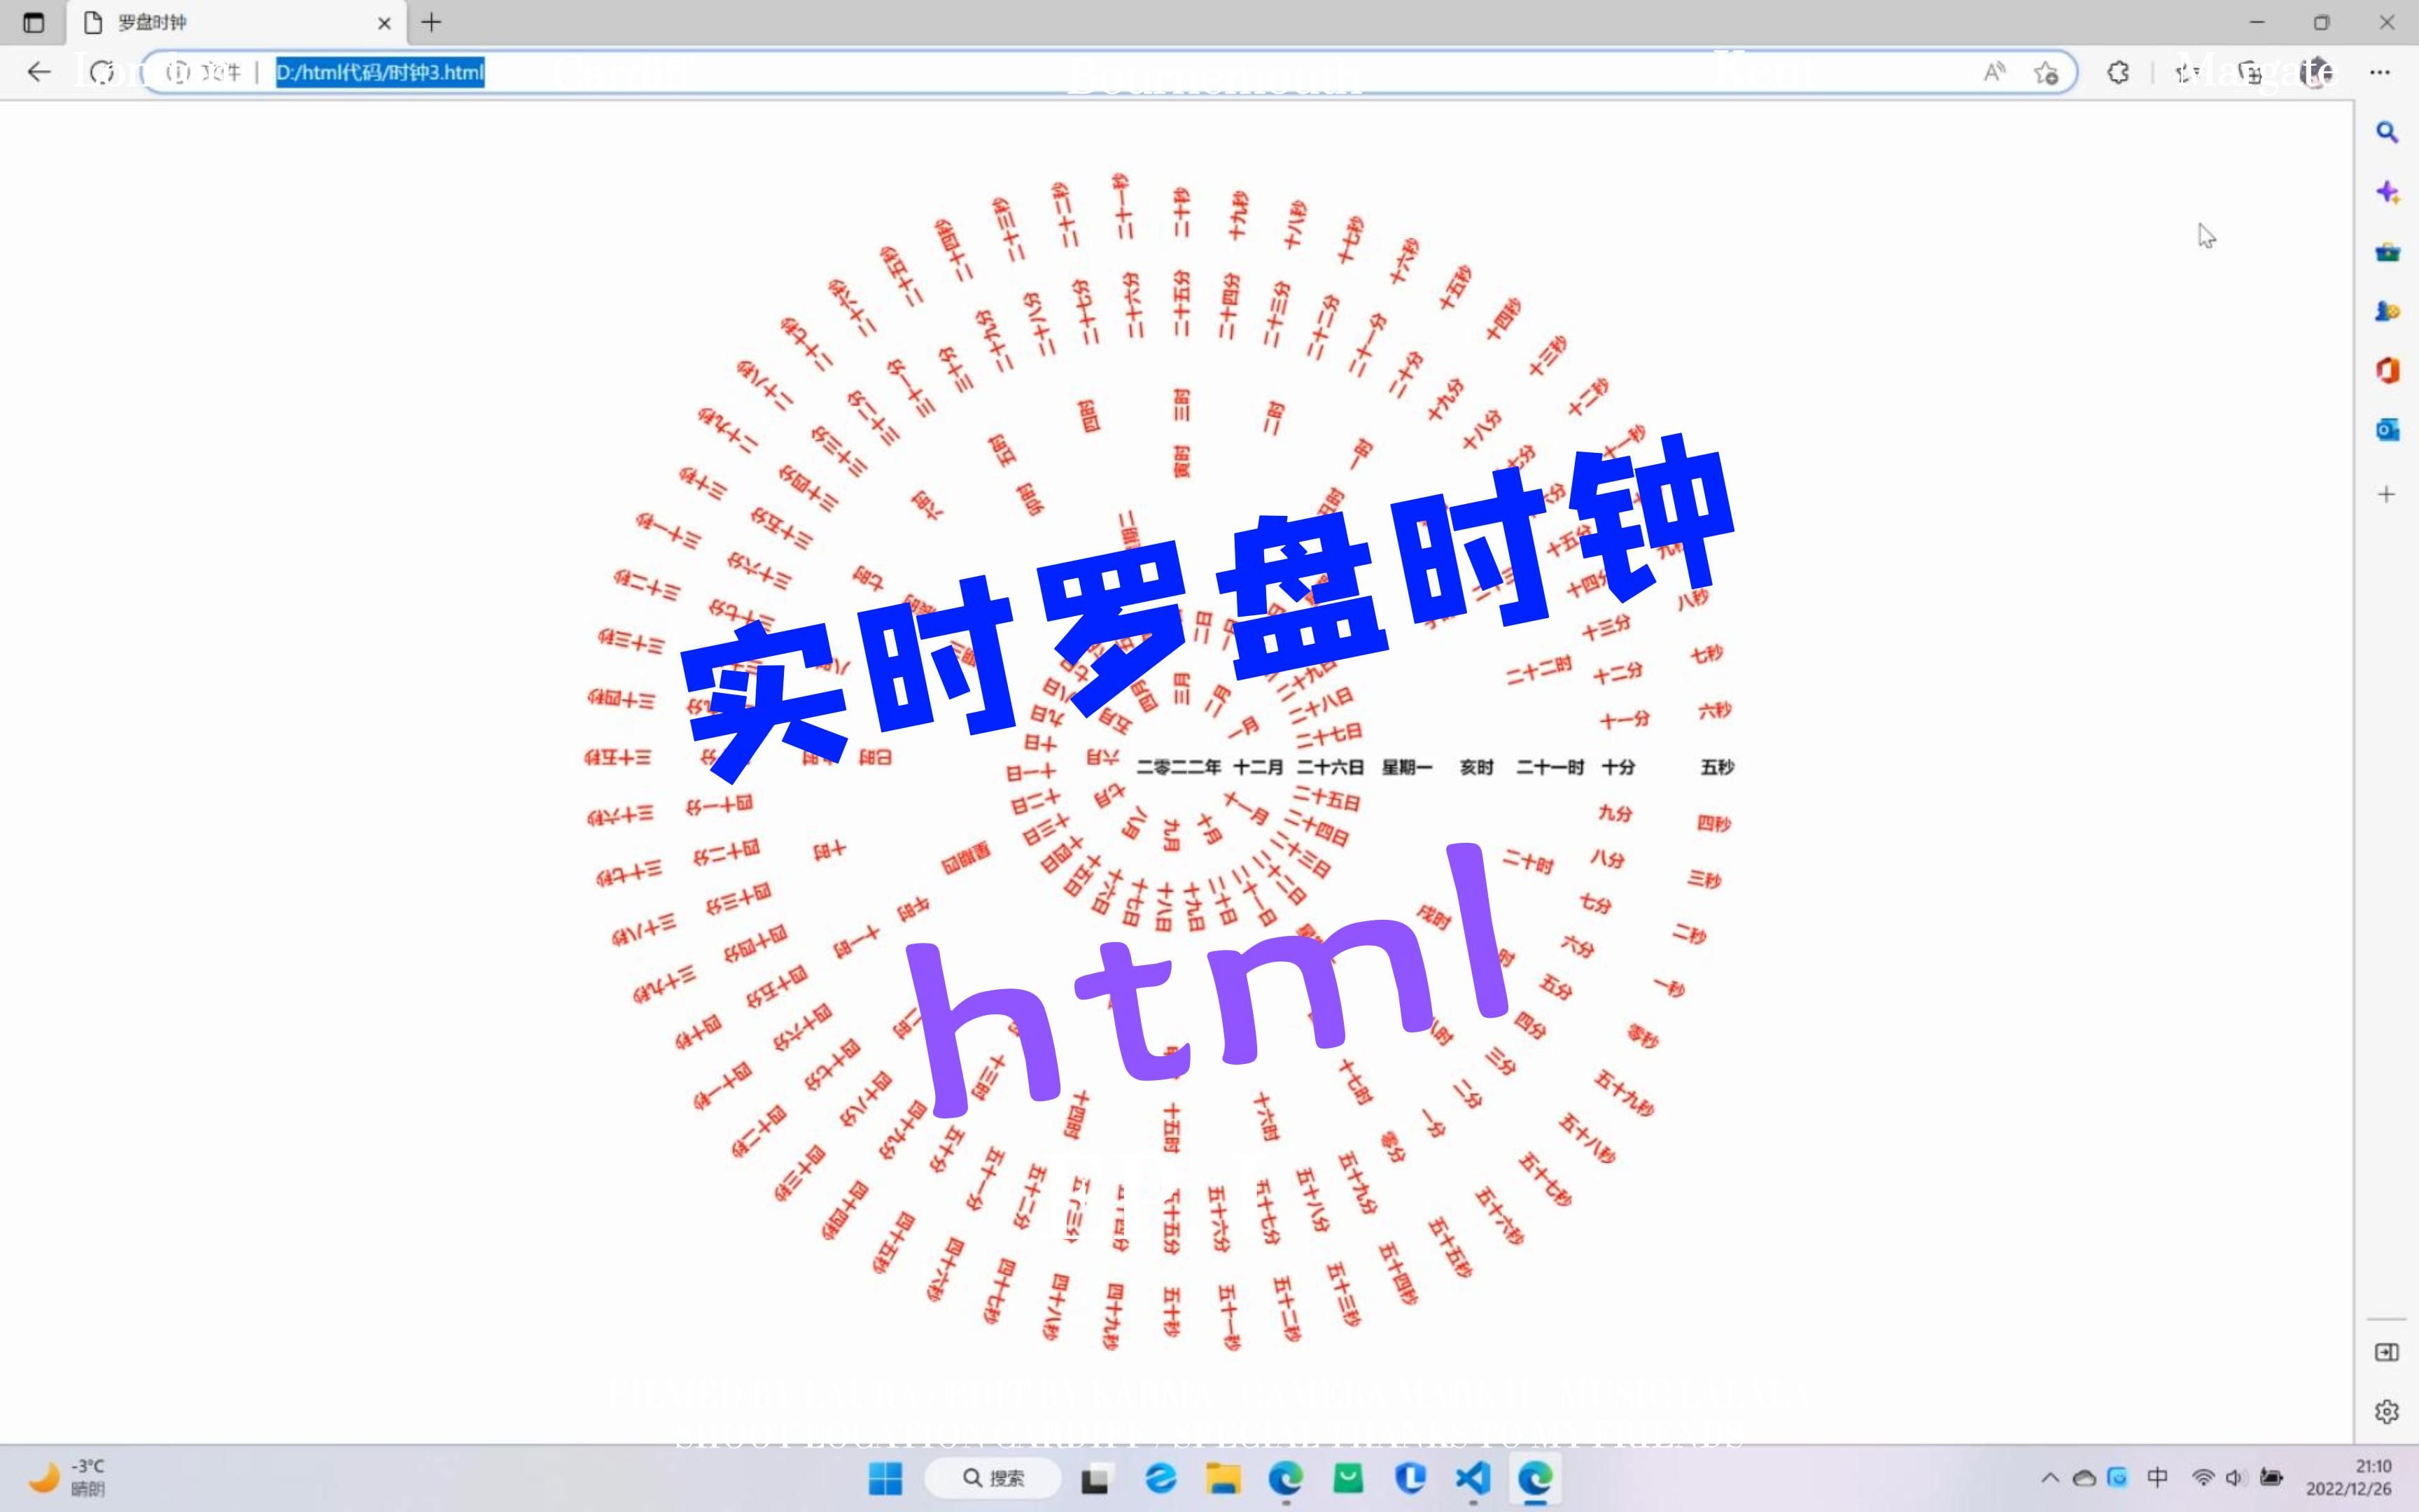Open the Windows Start menu

pos(885,1478)
